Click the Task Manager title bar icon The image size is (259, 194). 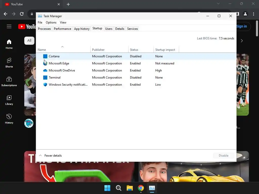click(40, 16)
